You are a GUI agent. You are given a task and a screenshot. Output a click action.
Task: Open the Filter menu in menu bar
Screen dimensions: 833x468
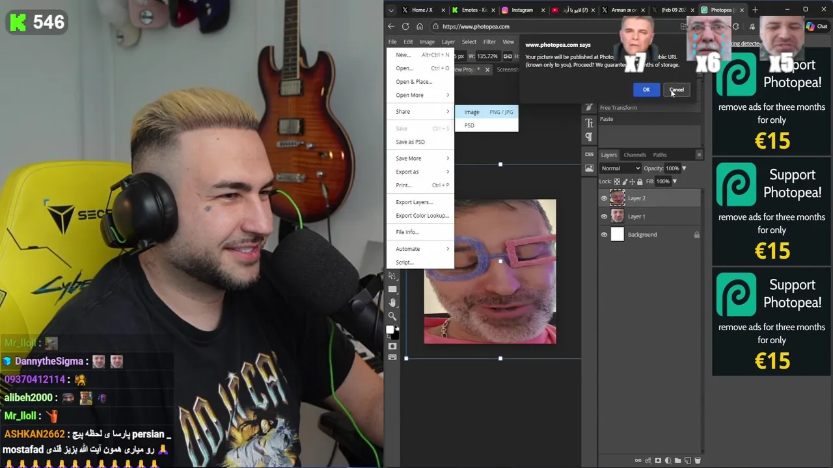[489, 42]
